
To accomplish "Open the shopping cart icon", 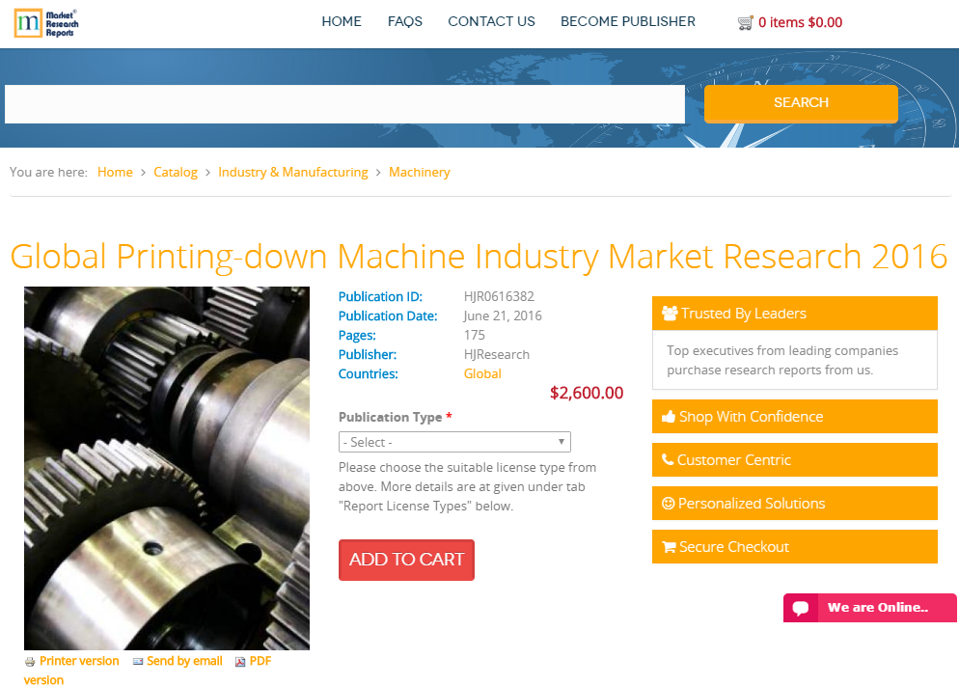I will pos(746,23).
